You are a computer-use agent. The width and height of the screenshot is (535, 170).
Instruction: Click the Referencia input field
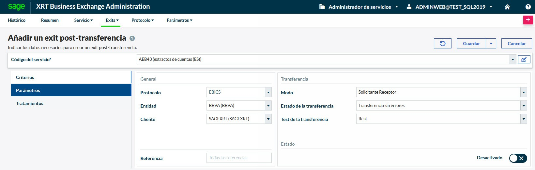click(x=239, y=158)
